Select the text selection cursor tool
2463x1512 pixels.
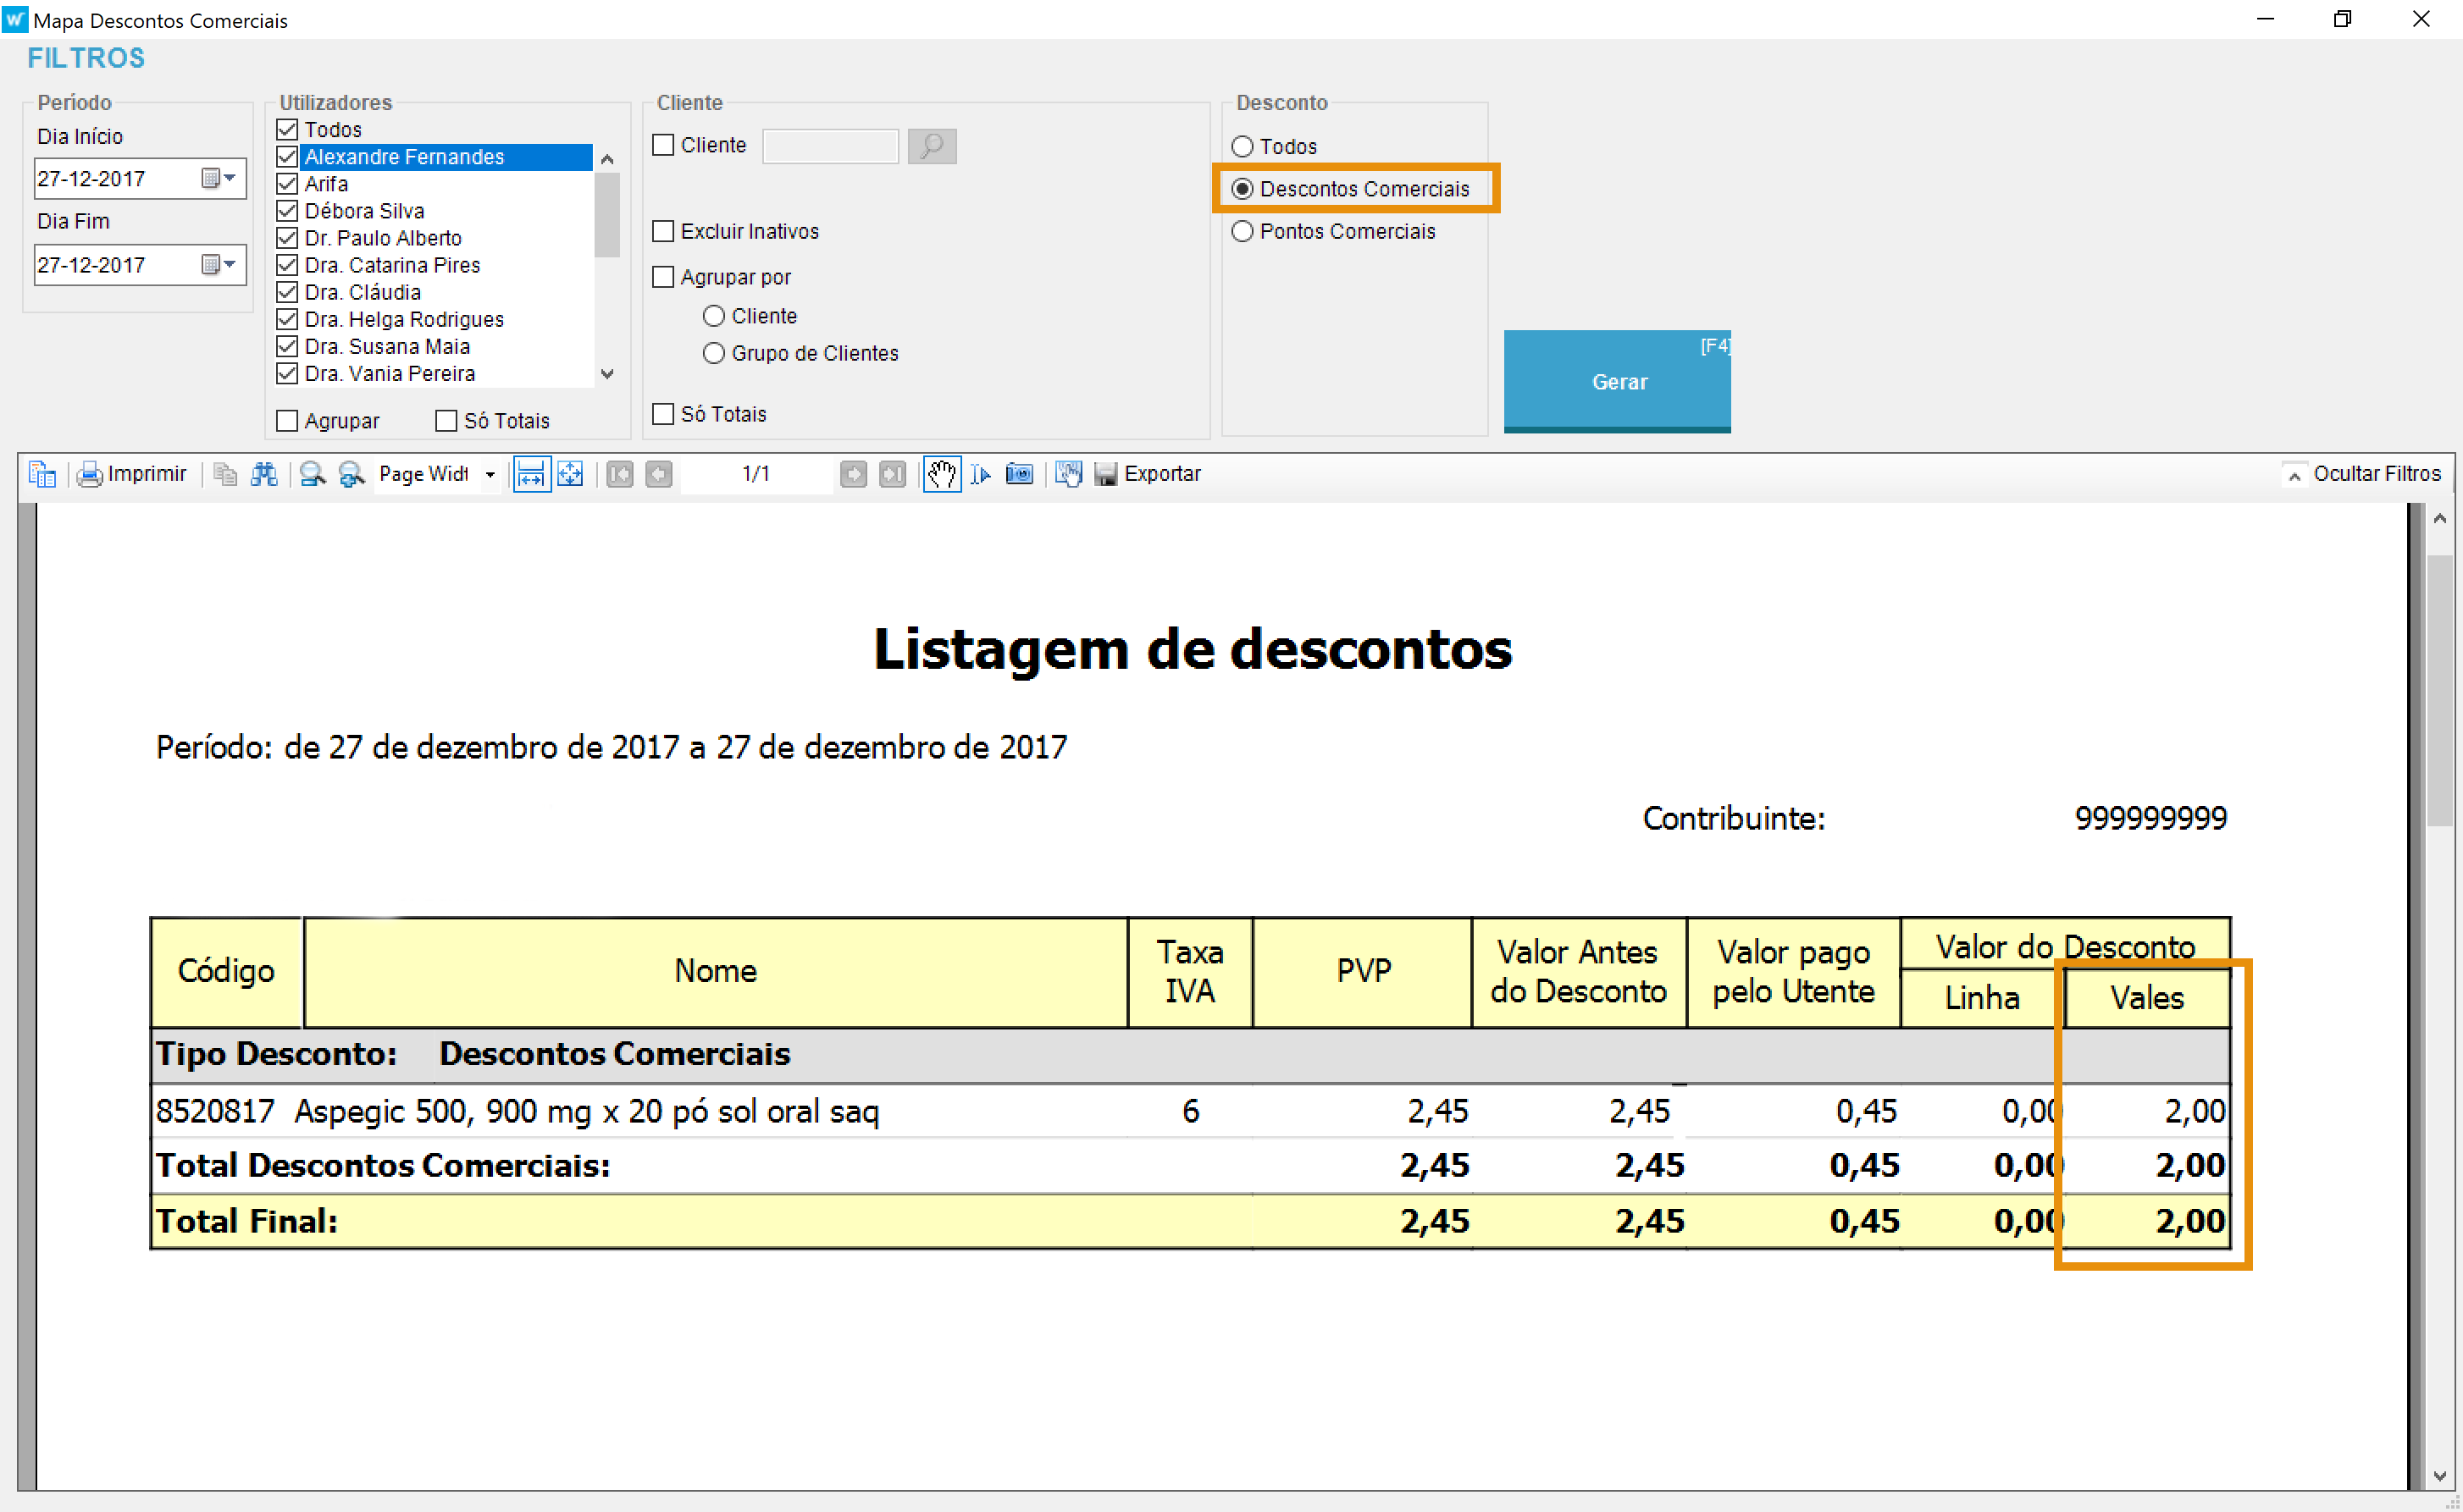pyautogui.click(x=981, y=474)
